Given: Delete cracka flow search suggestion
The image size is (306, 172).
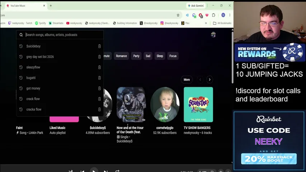Looking at the screenshot, I should [99, 109].
